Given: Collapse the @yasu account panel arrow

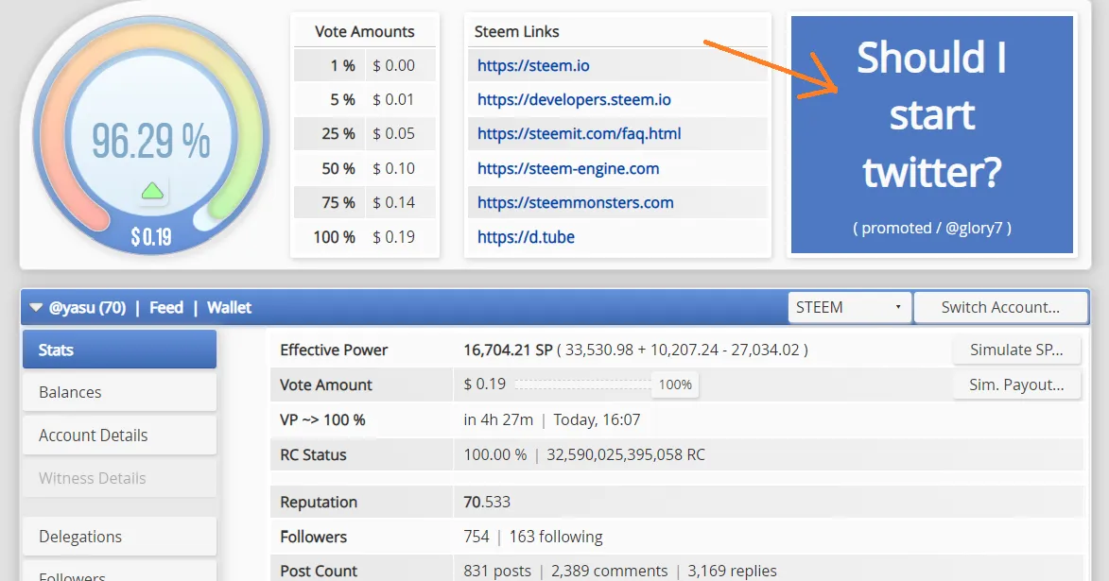Looking at the screenshot, I should (x=36, y=307).
